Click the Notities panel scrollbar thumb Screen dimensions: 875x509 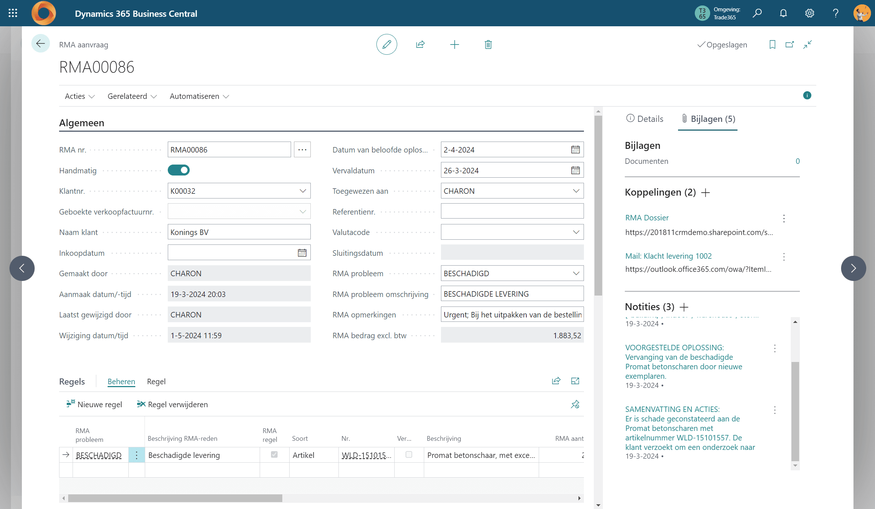point(795,412)
